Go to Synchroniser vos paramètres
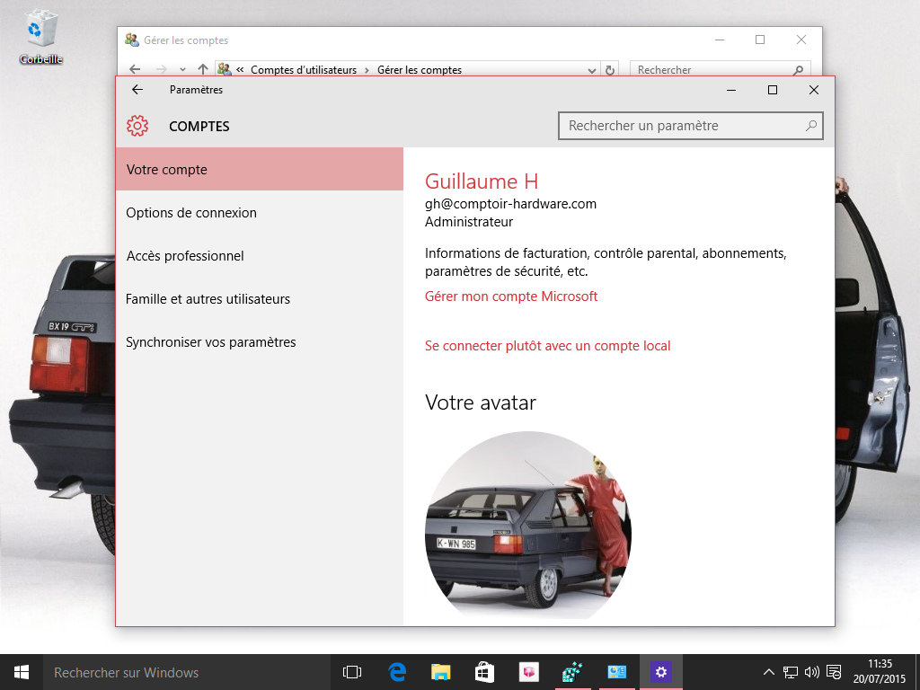Screen dimensions: 920x690 [210, 342]
